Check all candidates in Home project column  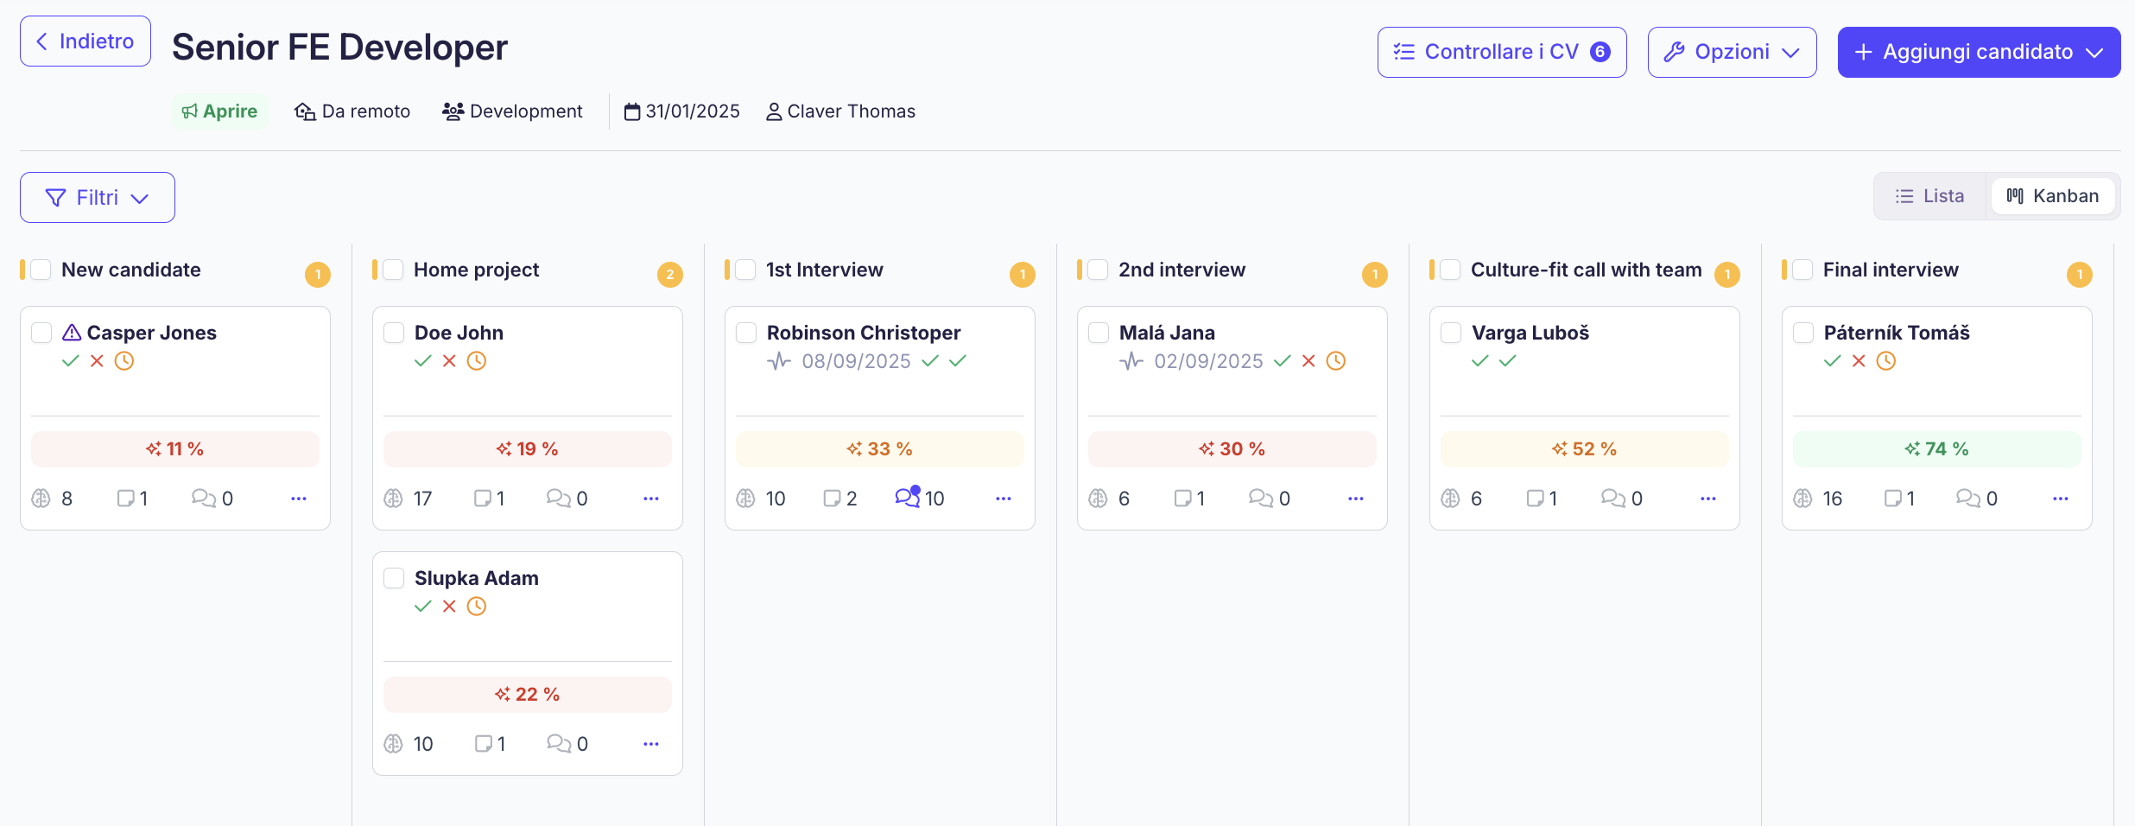[393, 270]
